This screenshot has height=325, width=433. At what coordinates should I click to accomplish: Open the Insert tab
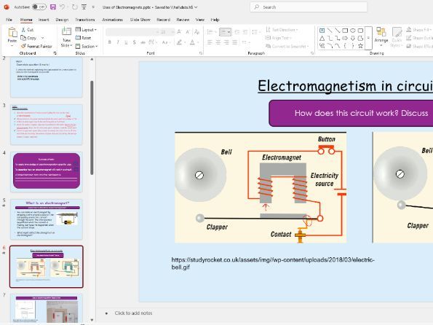[x=44, y=20]
